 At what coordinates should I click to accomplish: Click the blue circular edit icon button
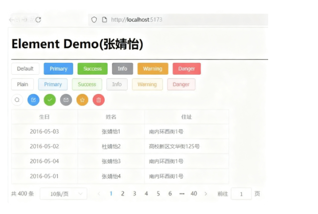(x=33, y=100)
